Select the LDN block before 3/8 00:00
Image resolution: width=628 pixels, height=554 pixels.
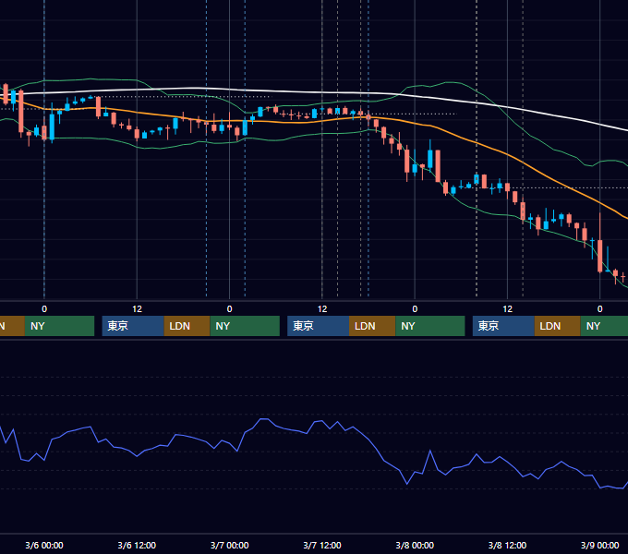(x=372, y=326)
